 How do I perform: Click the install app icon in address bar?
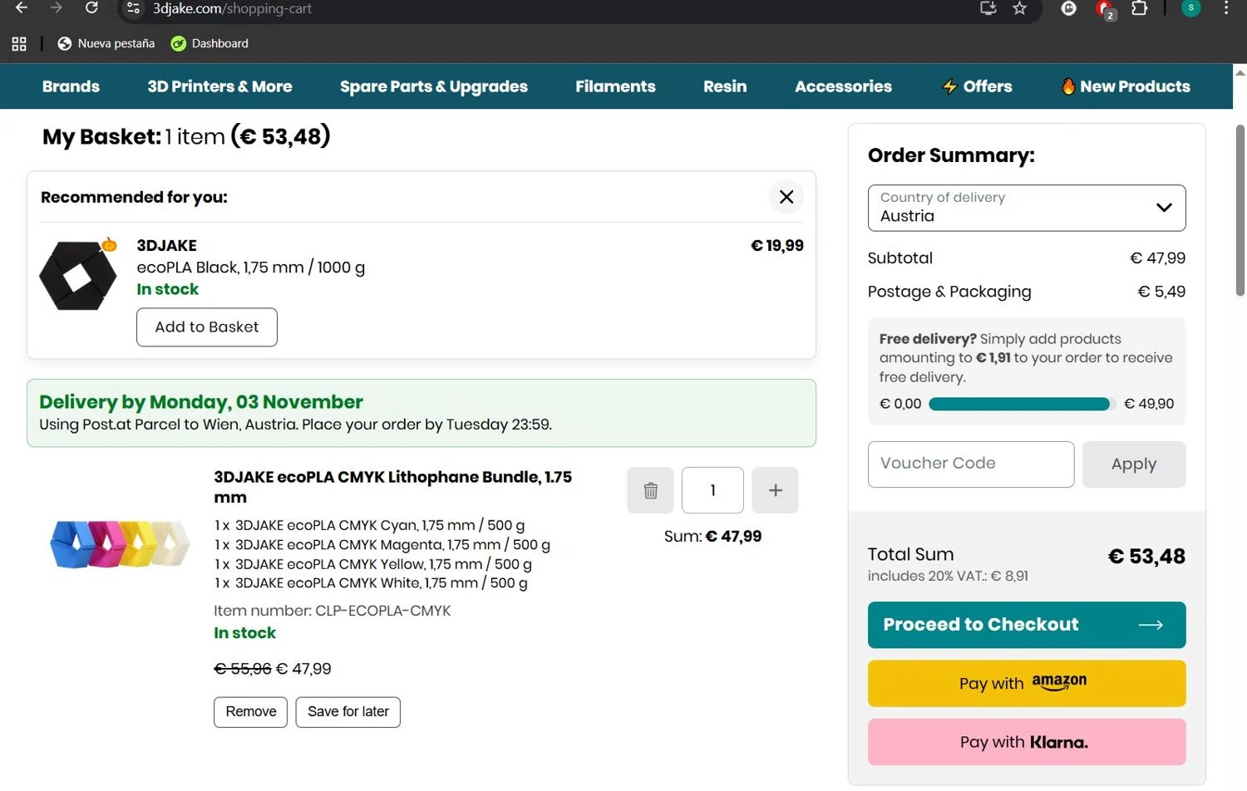988,8
